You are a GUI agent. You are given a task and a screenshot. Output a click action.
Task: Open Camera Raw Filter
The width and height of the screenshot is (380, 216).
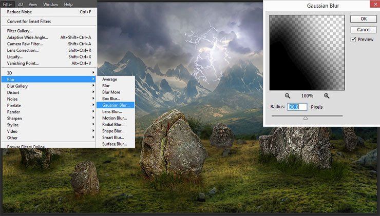(x=49, y=44)
